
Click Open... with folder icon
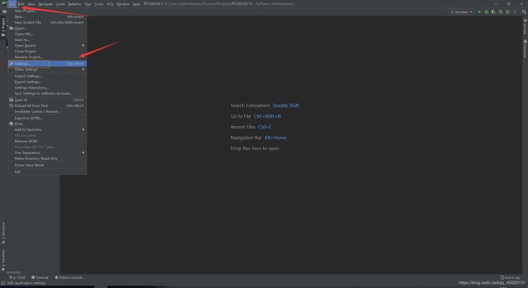point(47,28)
